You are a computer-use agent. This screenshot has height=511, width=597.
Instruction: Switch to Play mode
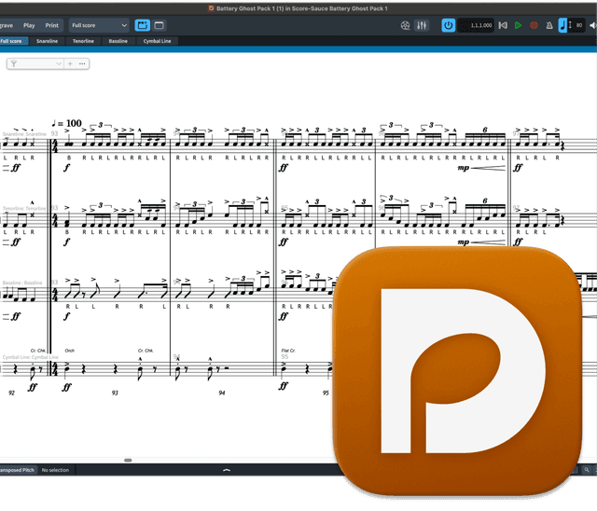pos(29,25)
